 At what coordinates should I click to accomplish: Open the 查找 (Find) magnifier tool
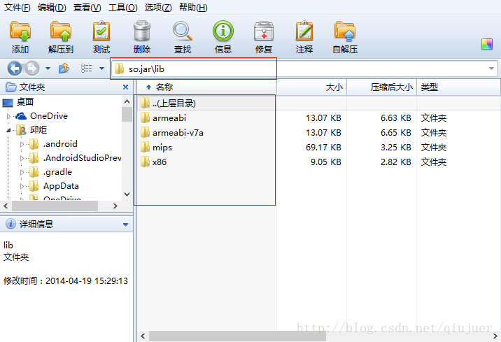[183, 31]
